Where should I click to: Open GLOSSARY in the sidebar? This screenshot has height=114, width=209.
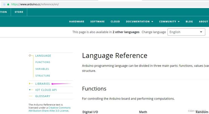(x=43, y=96)
